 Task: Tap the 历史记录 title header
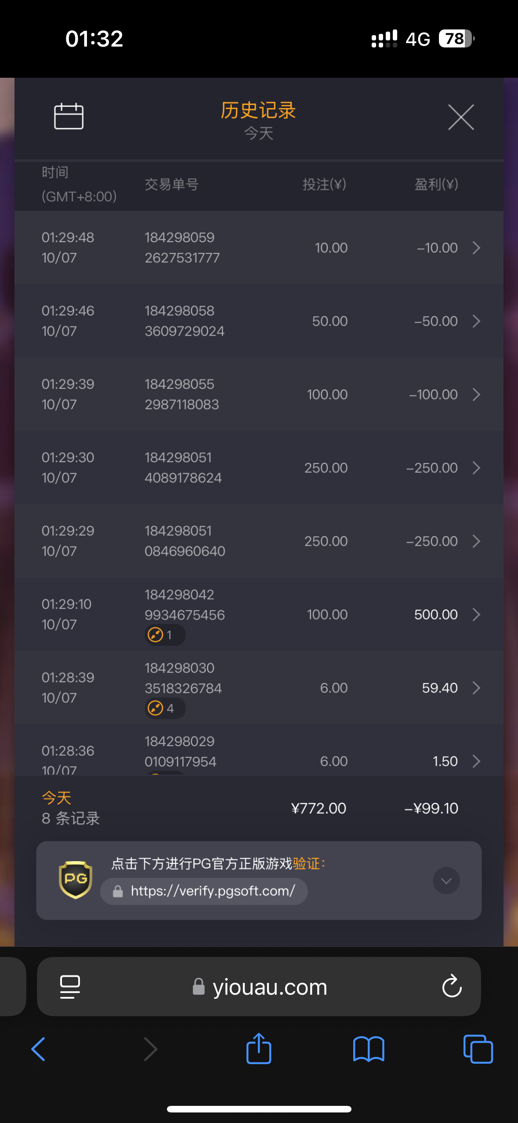(258, 110)
